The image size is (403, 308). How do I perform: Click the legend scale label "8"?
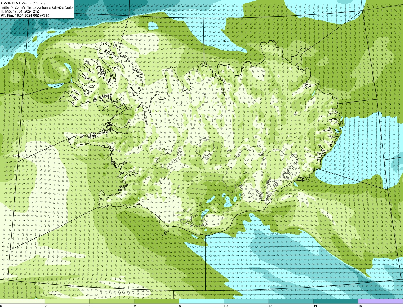[x=180, y=306]
